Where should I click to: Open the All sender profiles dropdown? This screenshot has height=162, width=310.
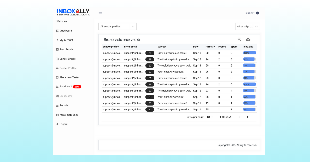point(117,27)
